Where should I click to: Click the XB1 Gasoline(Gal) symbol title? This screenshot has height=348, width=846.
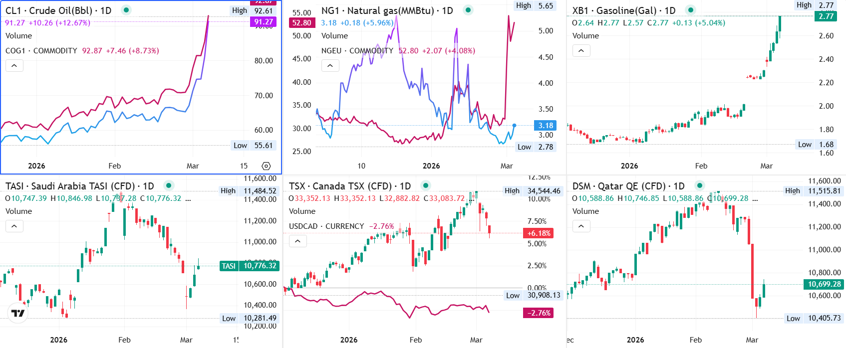tap(623, 10)
